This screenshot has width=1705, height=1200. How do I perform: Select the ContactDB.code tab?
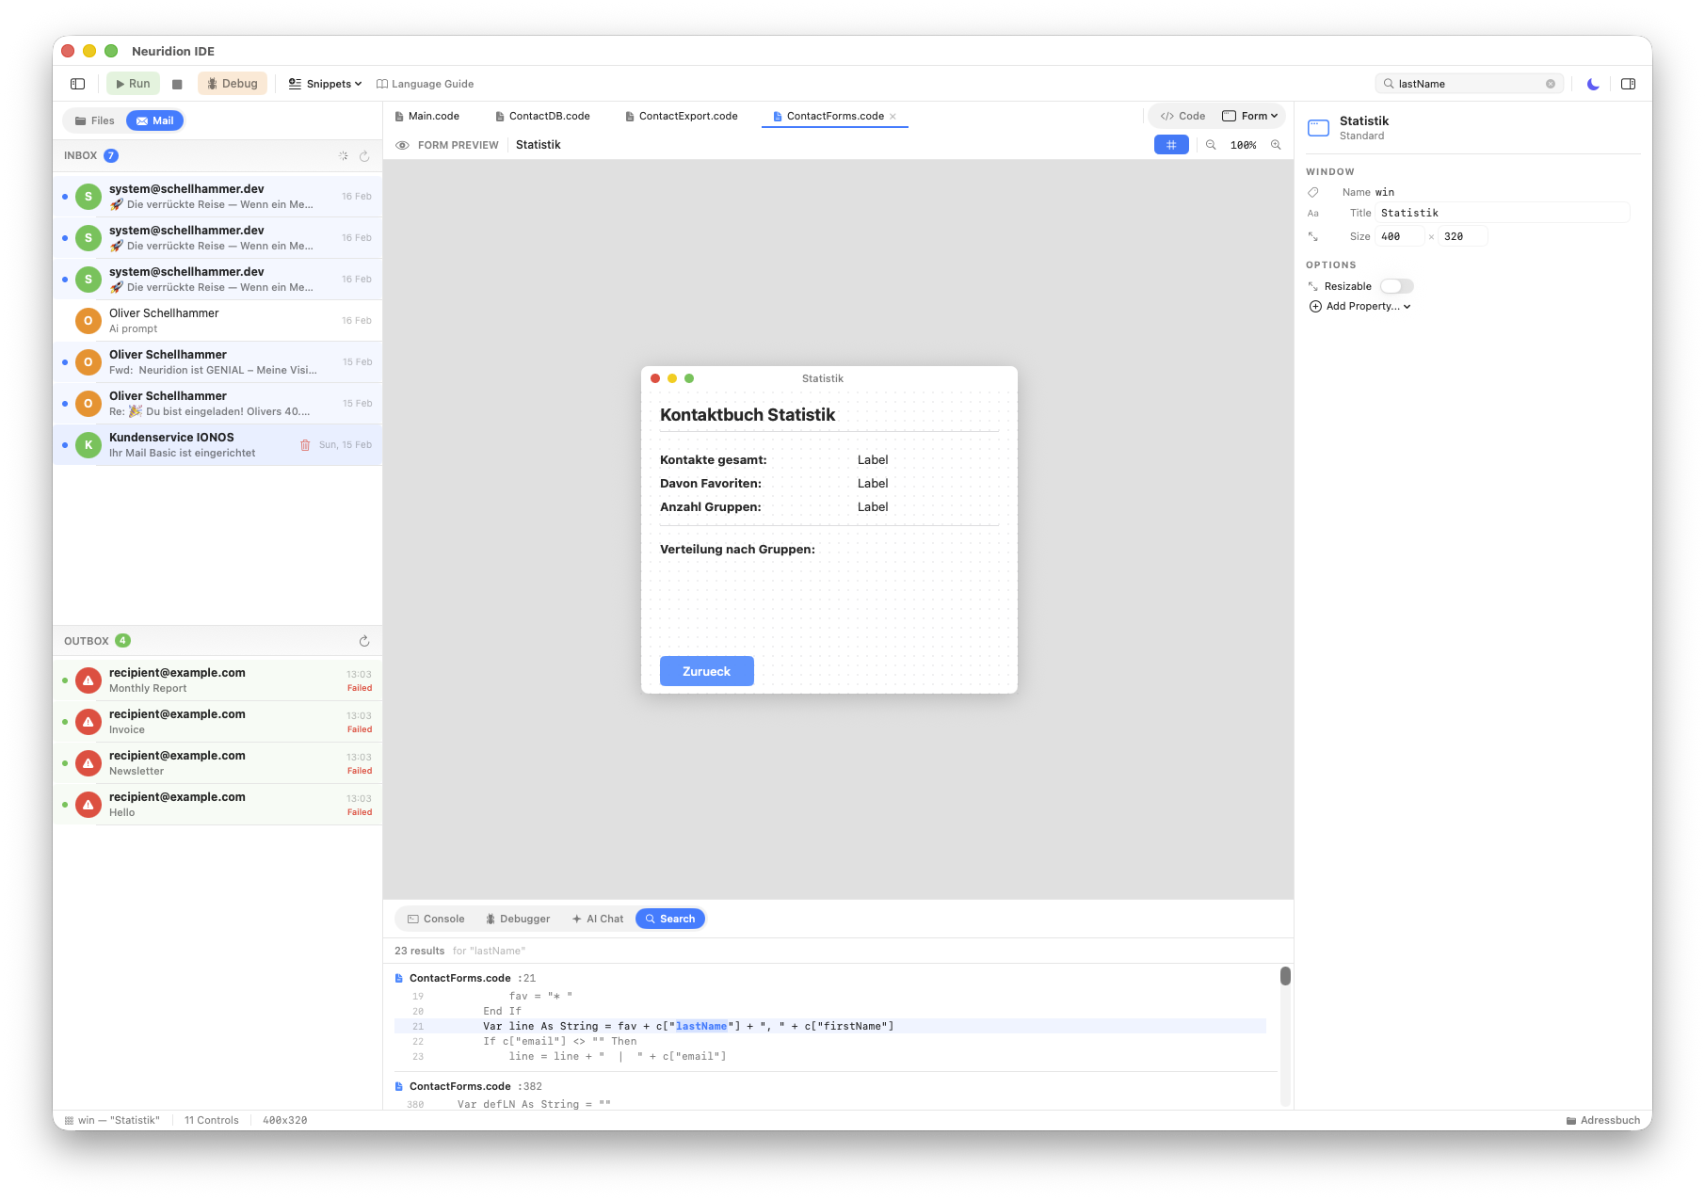(x=549, y=116)
